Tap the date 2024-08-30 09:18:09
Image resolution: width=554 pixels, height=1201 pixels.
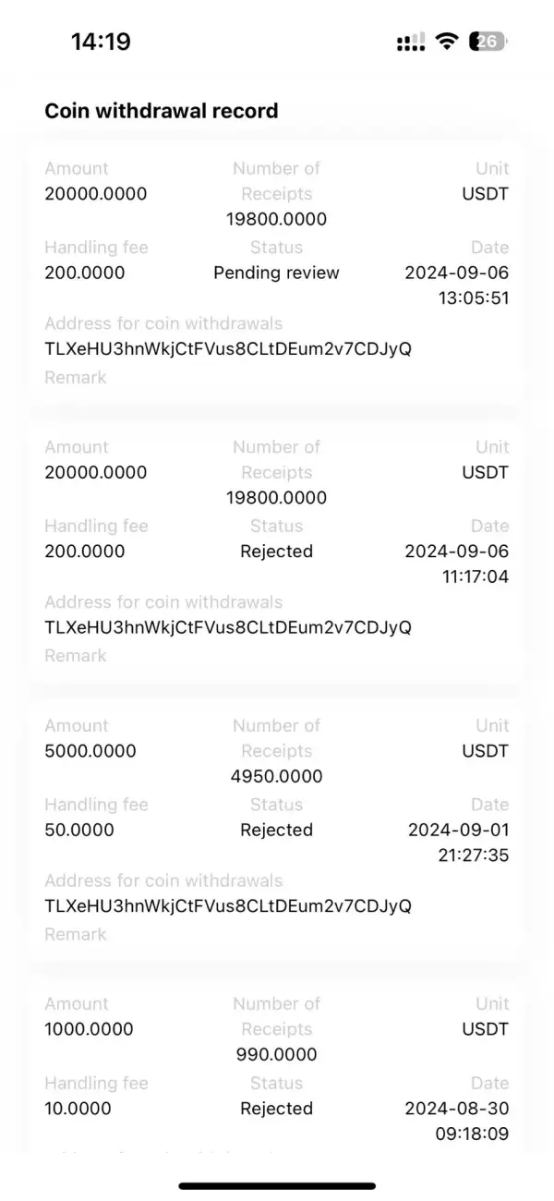457,1121
